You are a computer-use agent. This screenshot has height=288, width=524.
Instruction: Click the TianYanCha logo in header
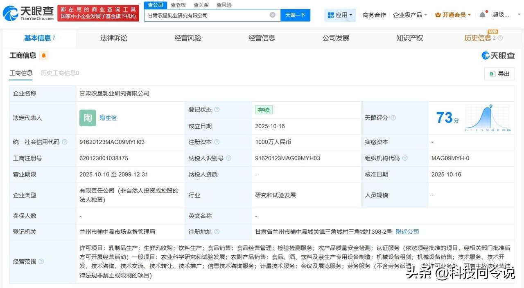(x=28, y=13)
